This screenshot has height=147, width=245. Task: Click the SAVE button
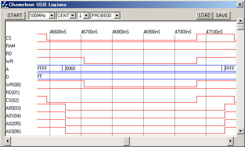[x=222, y=16]
